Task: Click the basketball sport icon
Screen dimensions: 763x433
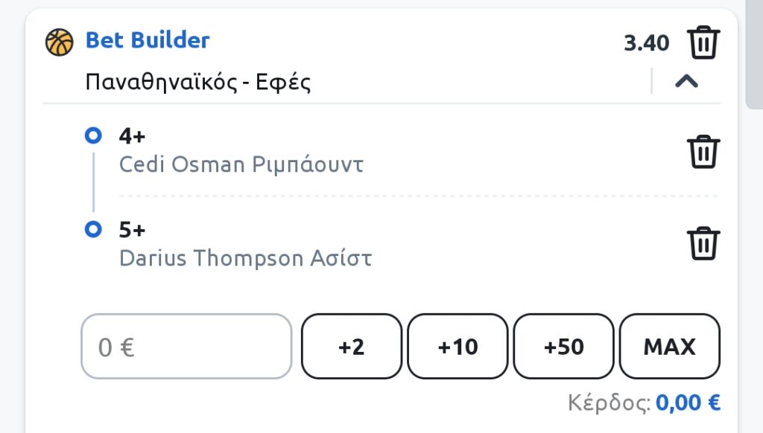Action: coord(60,42)
